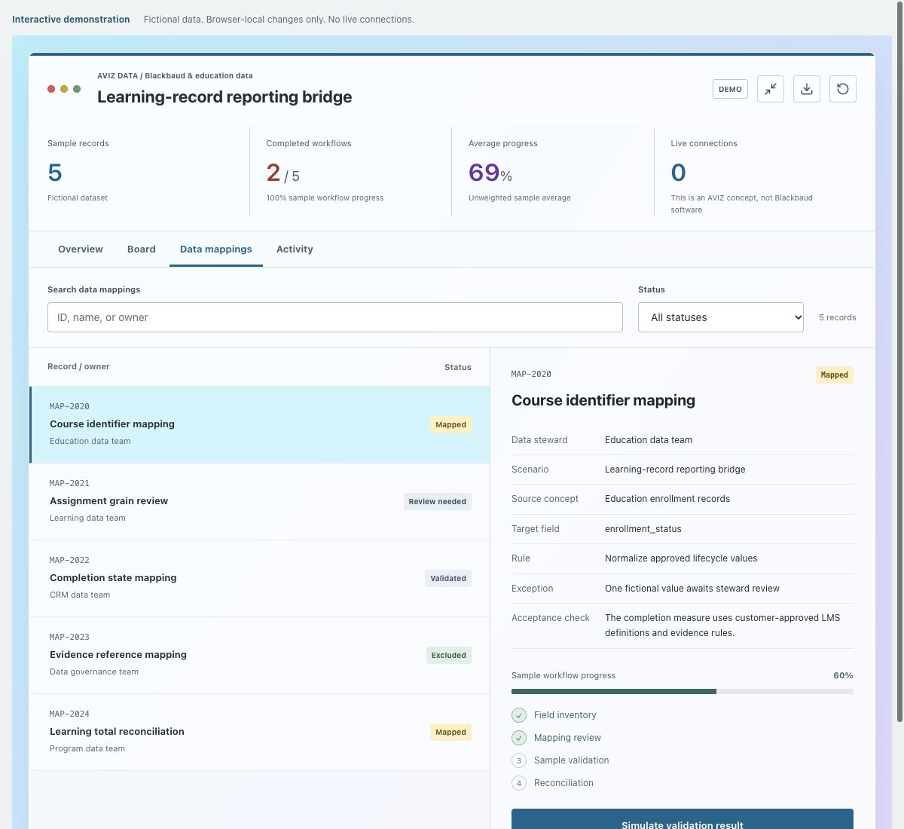Click the Sample validation step label

(x=571, y=760)
